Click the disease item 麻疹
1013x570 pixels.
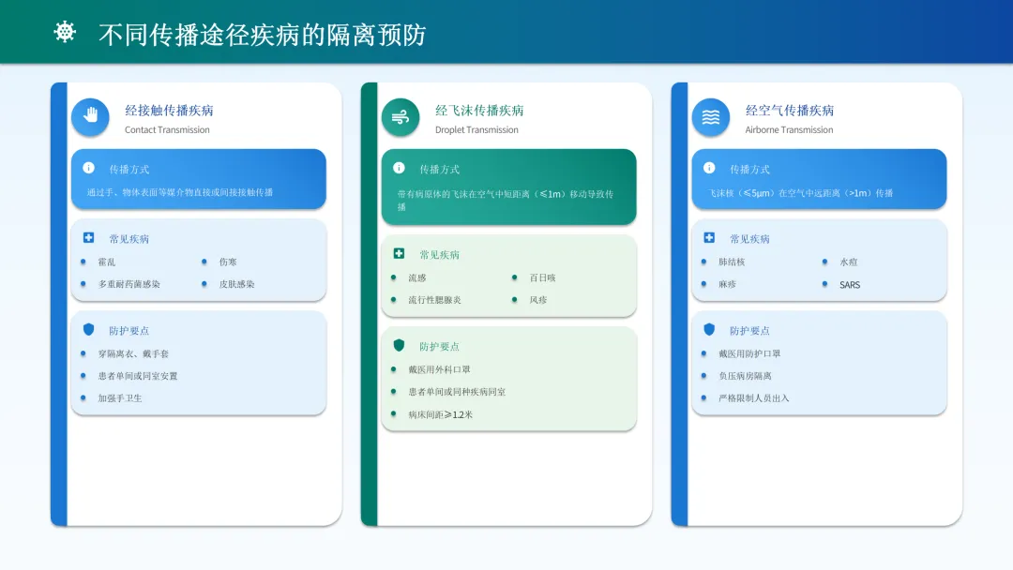pos(728,284)
